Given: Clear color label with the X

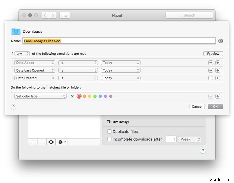Looking at the screenshot, I should tap(72, 96).
